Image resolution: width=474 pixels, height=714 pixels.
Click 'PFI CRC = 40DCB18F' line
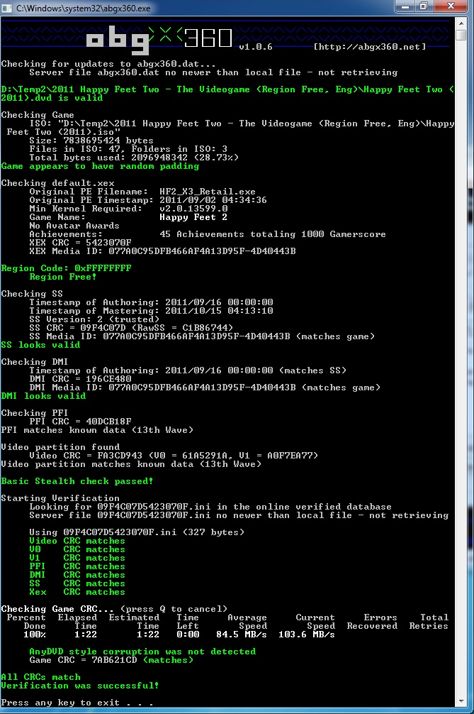[x=80, y=422]
